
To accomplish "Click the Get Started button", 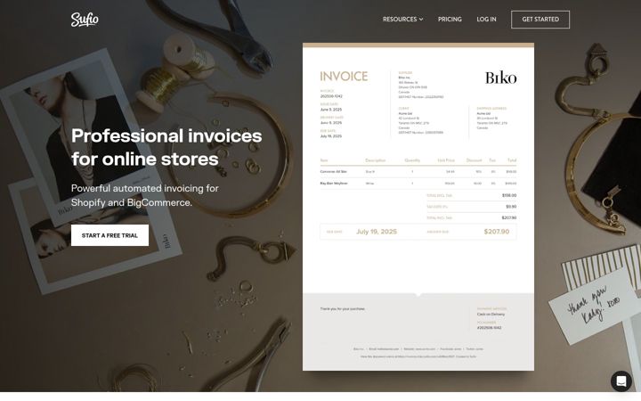I will [540, 20].
